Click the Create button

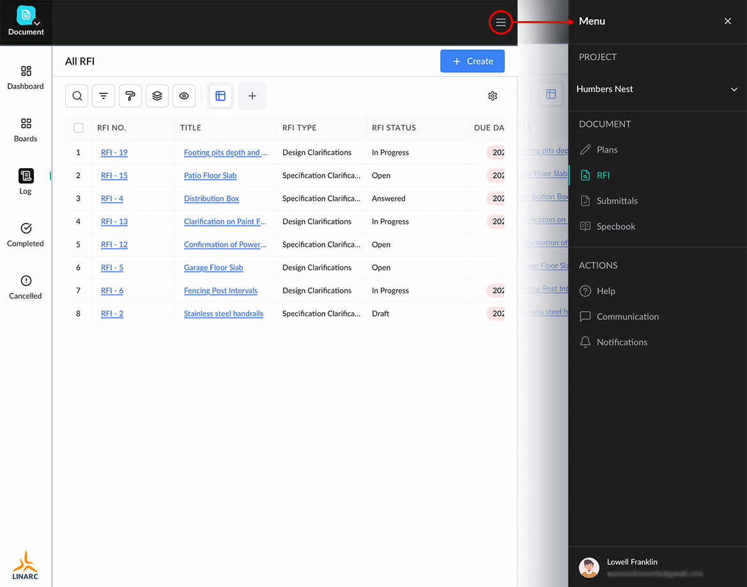472,61
